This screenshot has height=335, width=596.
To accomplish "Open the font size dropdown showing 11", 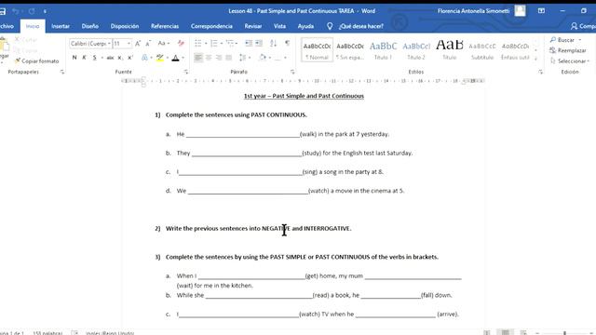I will point(129,44).
